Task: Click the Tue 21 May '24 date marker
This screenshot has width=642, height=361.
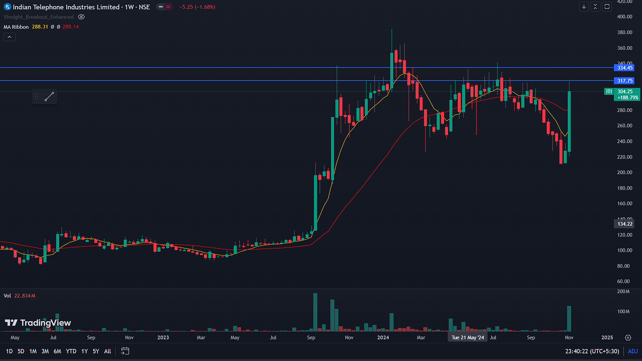Action: 468,338
